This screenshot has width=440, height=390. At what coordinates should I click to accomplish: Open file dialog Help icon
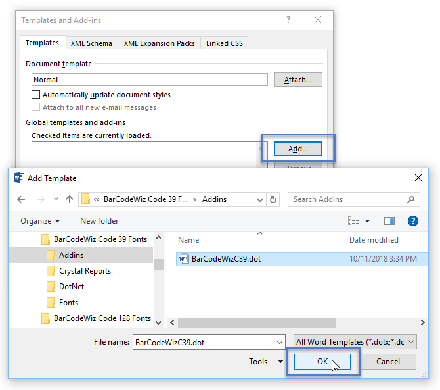pos(413,221)
